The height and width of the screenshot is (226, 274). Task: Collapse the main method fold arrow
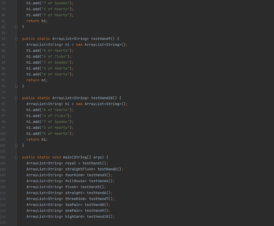click(16, 157)
